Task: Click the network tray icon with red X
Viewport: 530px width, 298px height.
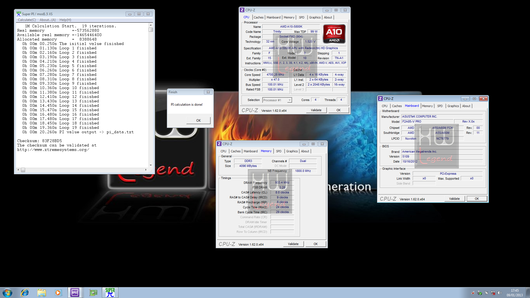Action: 493,293
